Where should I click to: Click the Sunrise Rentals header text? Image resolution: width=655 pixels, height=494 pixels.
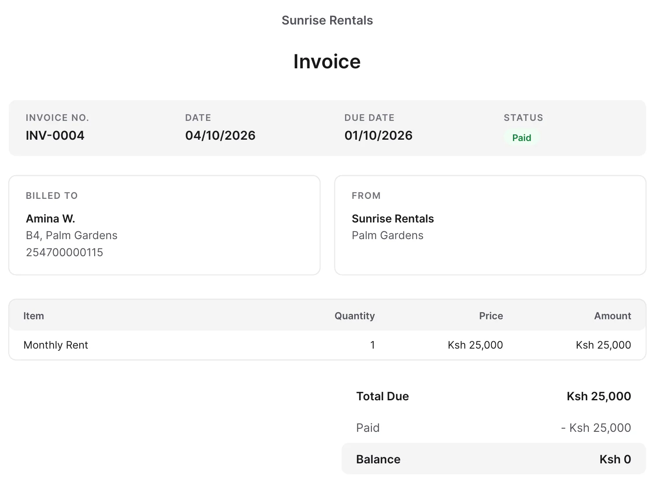pos(327,20)
